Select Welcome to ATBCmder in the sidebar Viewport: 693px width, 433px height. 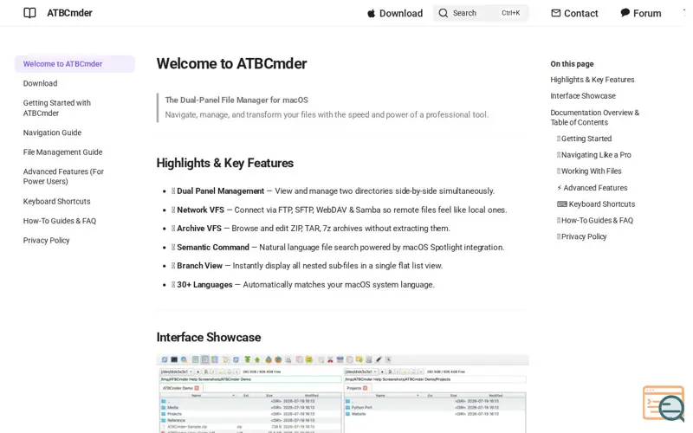(x=74, y=64)
